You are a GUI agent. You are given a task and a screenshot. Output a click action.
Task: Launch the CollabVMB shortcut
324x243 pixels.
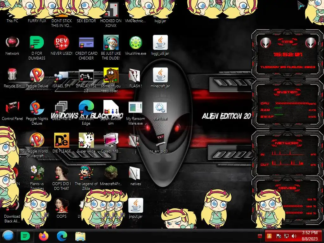coord(111,140)
